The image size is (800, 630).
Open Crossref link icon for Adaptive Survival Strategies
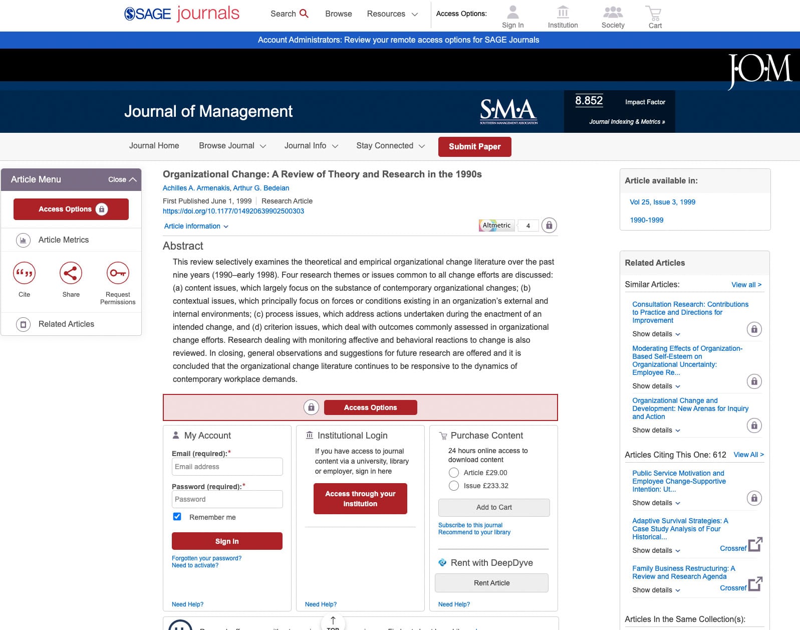click(755, 544)
